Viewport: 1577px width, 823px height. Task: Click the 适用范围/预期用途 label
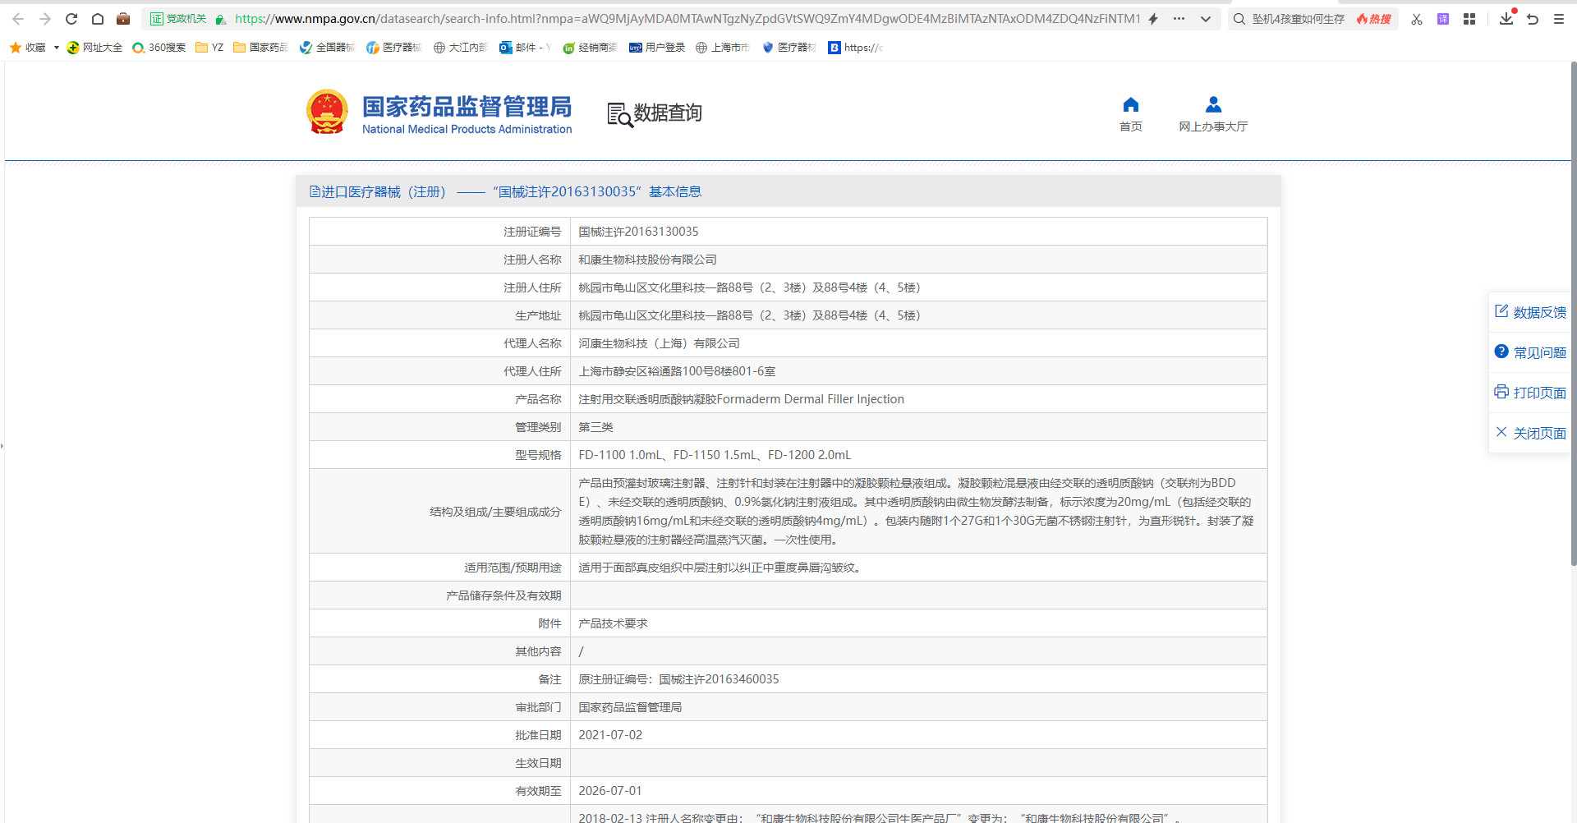click(513, 568)
